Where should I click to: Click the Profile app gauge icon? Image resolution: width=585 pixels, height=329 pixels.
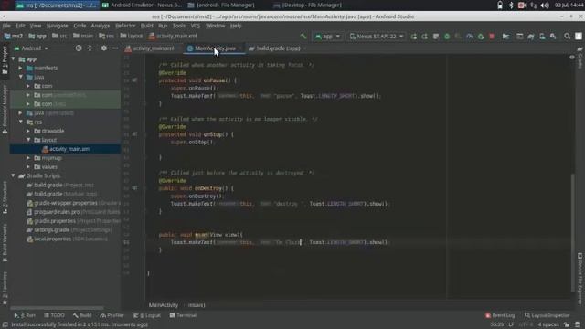click(x=469, y=37)
